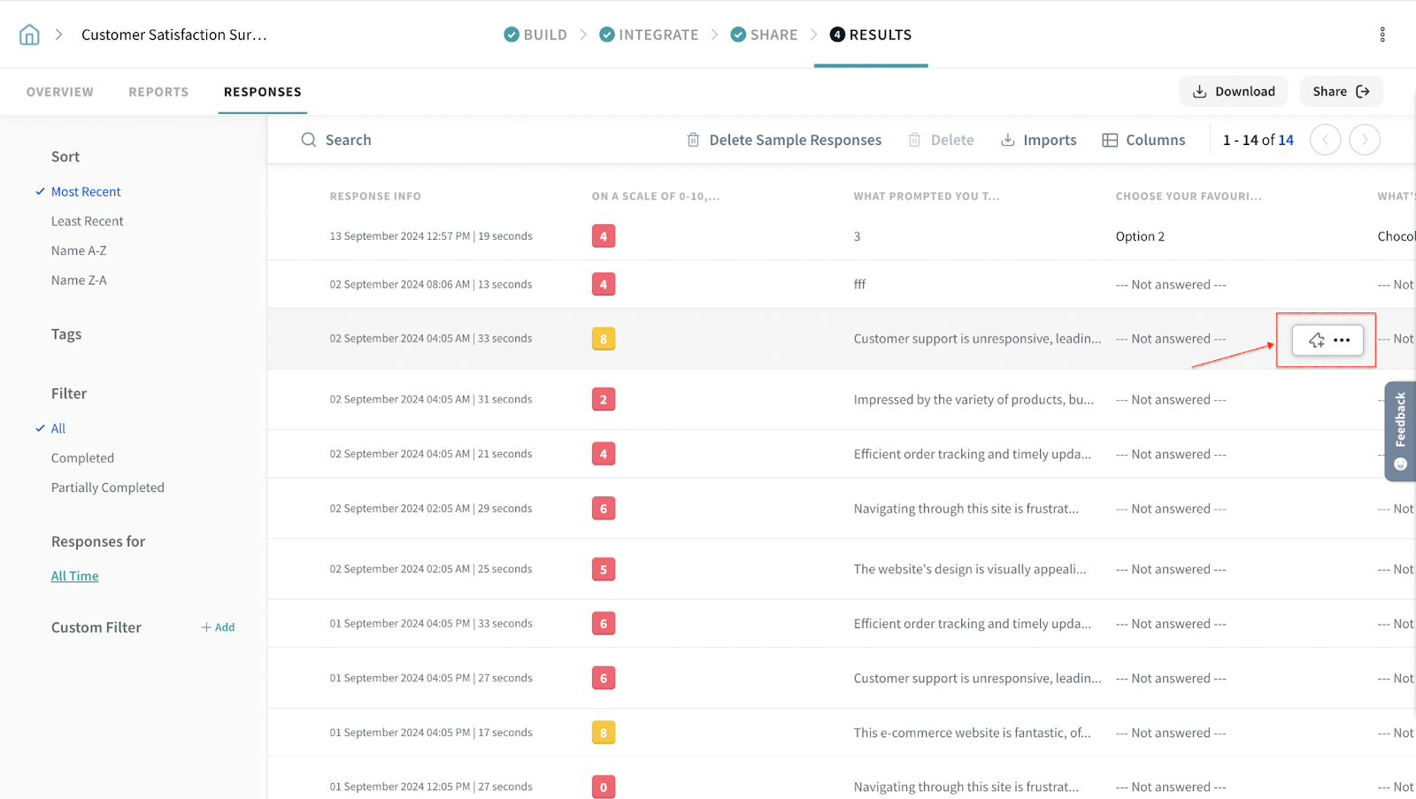The image size is (1416, 799).
Task: Open the three-dot menu at top right
Action: click(1381, 35)
